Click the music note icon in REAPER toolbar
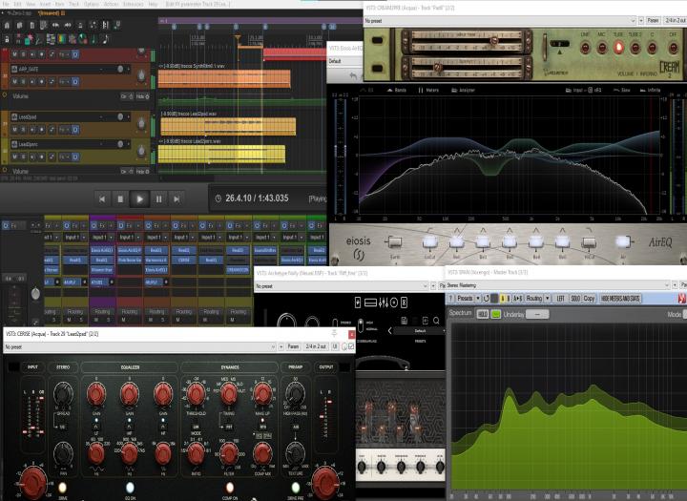 point(106,39)
